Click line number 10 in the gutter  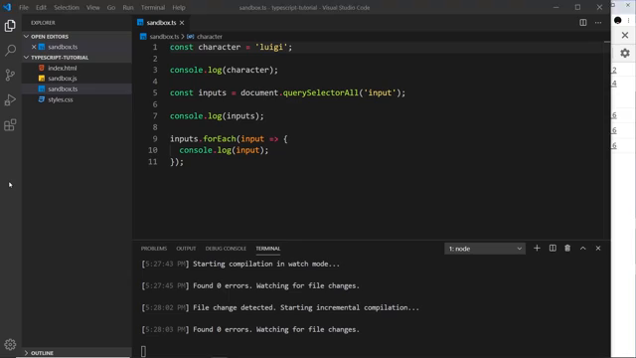tap(152, 150)
